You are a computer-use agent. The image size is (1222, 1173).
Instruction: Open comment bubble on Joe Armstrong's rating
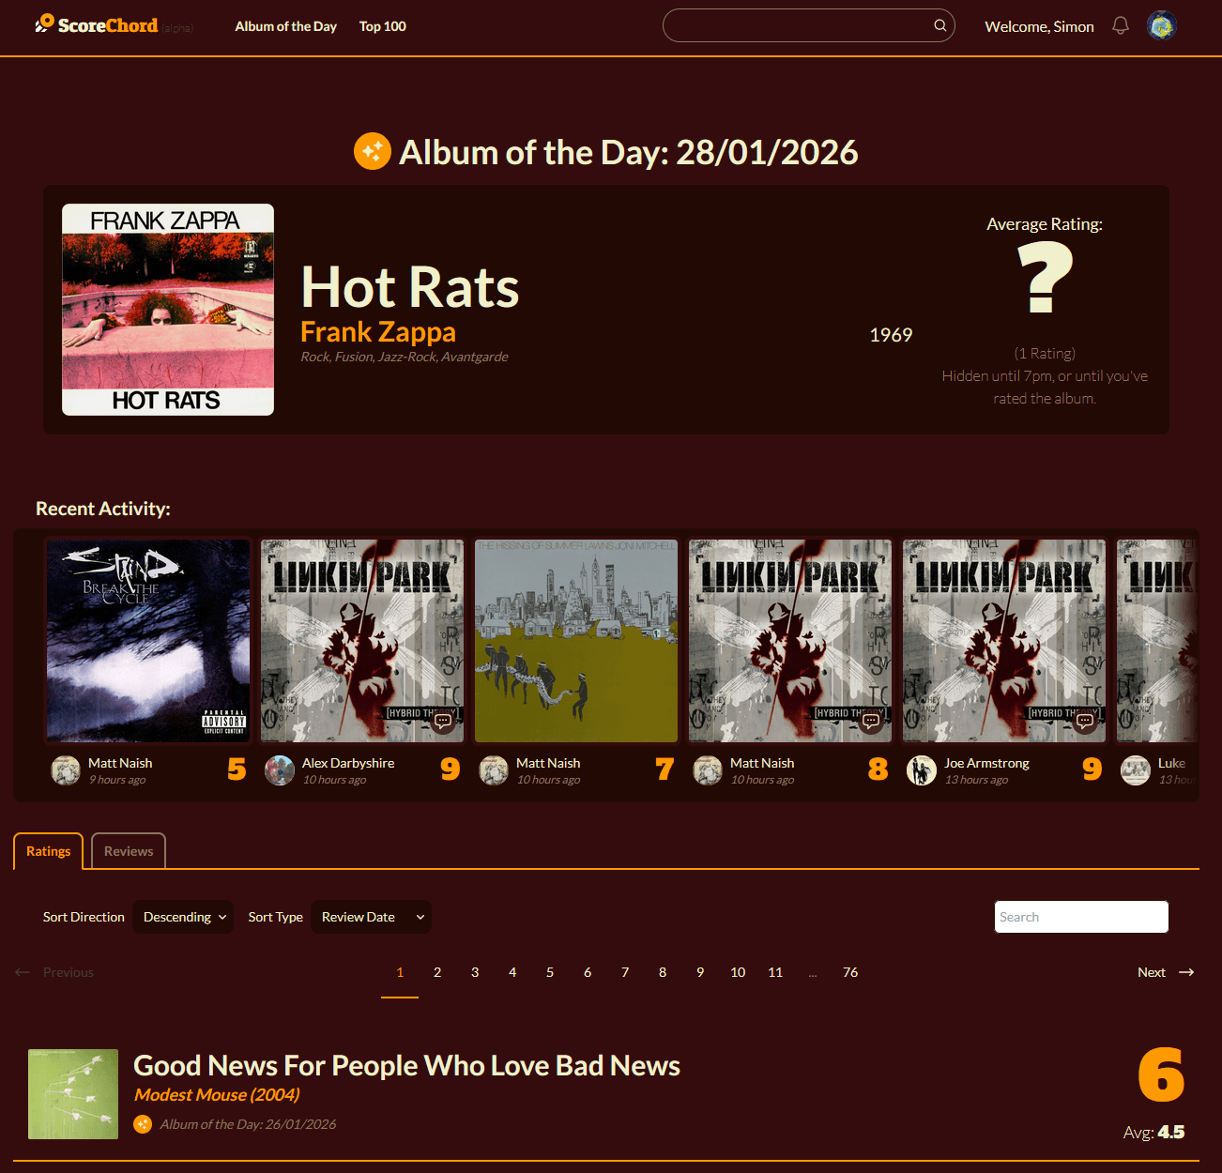(1085, 722)
